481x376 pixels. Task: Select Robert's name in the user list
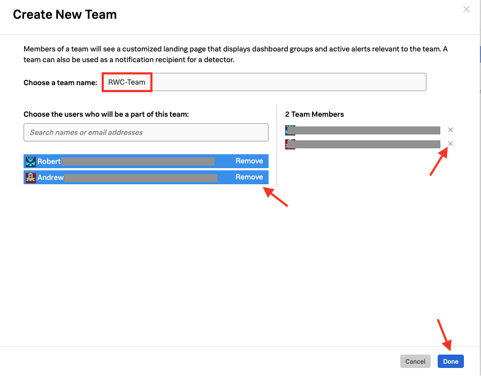point(49,161)
